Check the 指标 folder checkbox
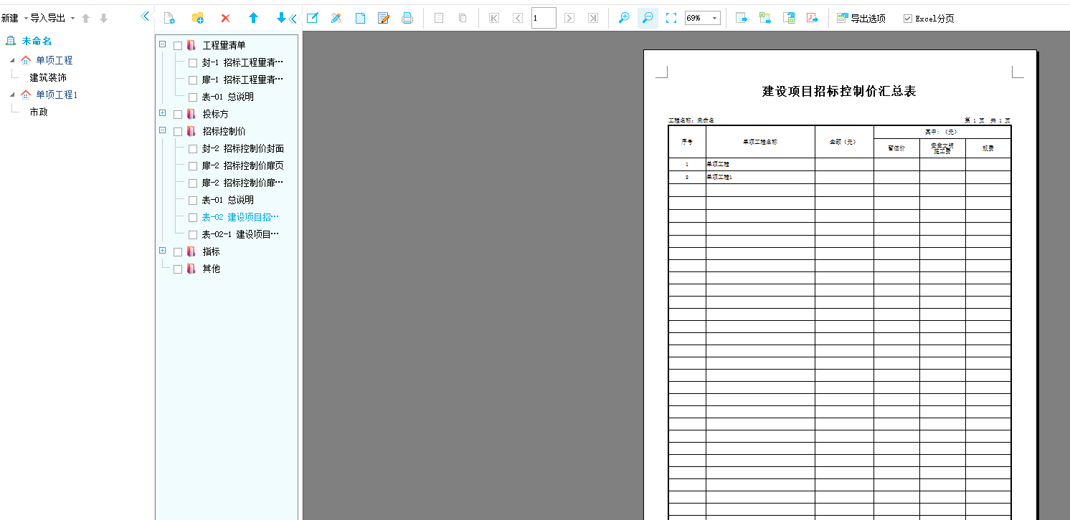1070x520 pixels. [x=178, y=252]
